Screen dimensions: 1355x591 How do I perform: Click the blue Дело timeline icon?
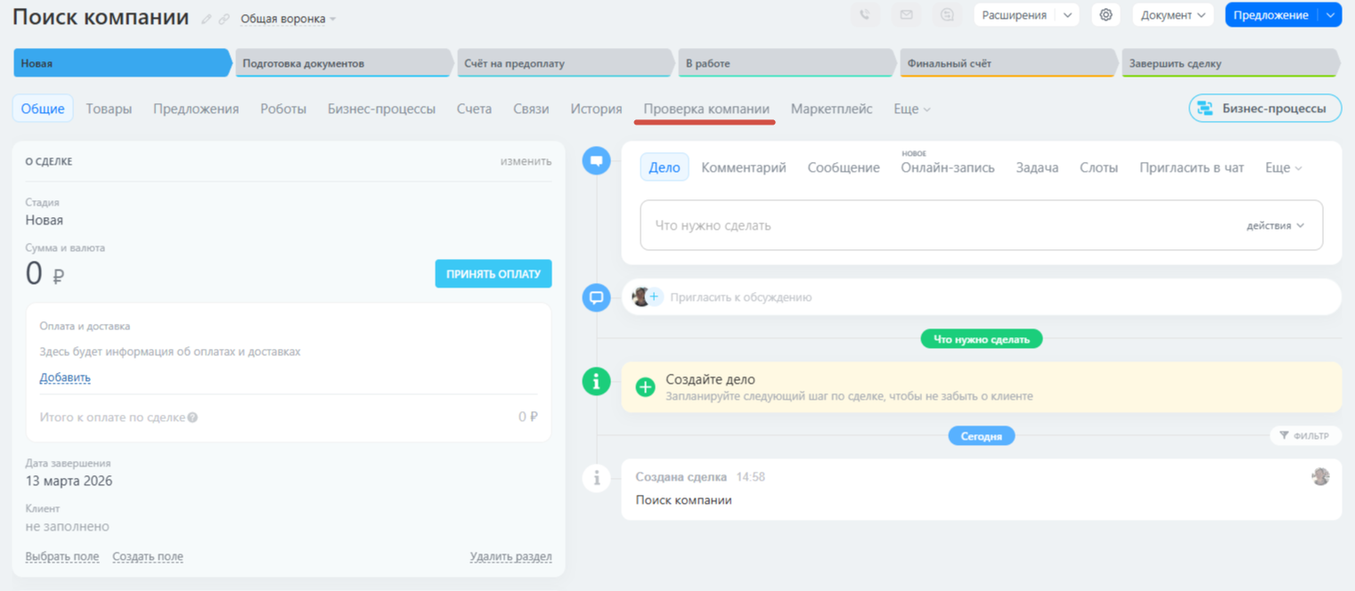[596, 161]
